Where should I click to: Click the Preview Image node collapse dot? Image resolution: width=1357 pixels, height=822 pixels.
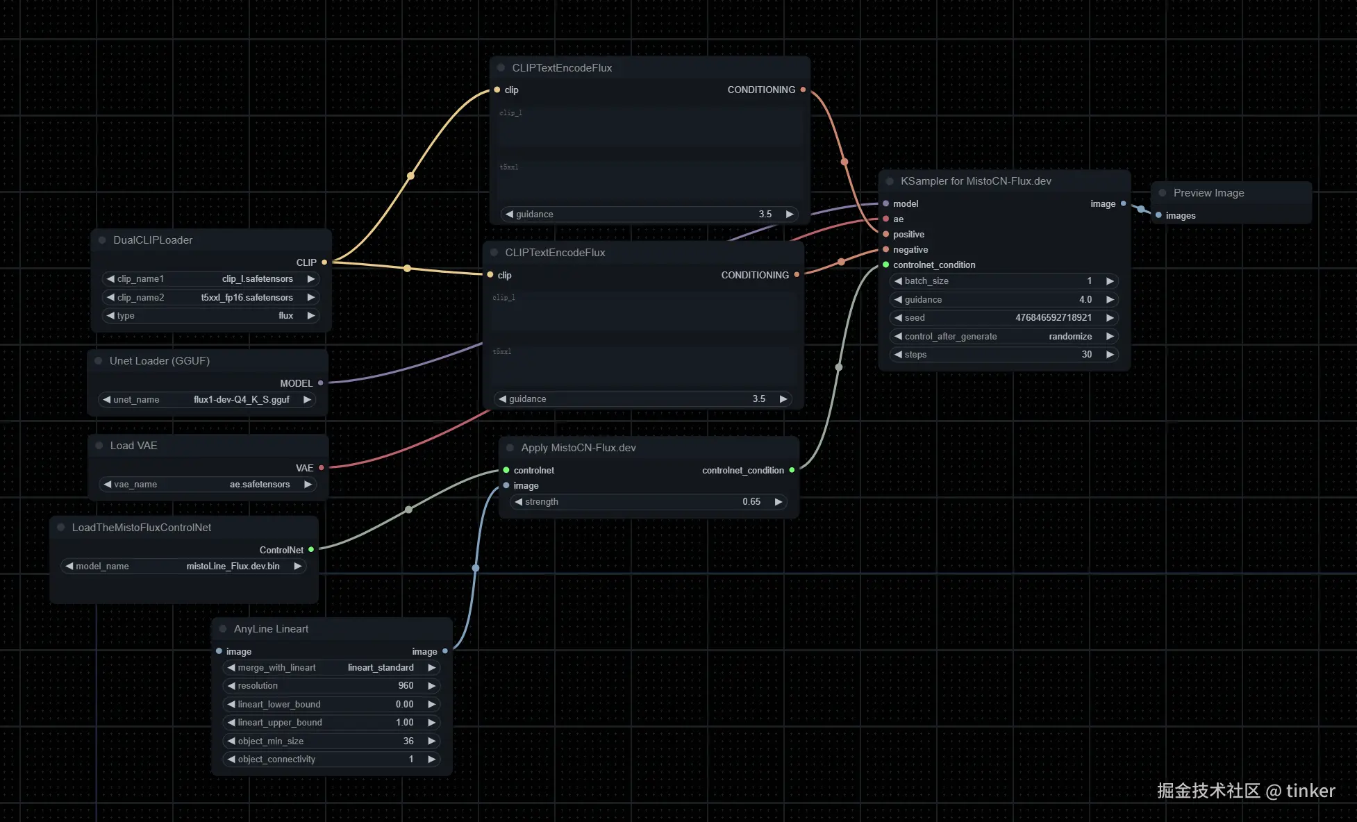(x=1162, y=193)
